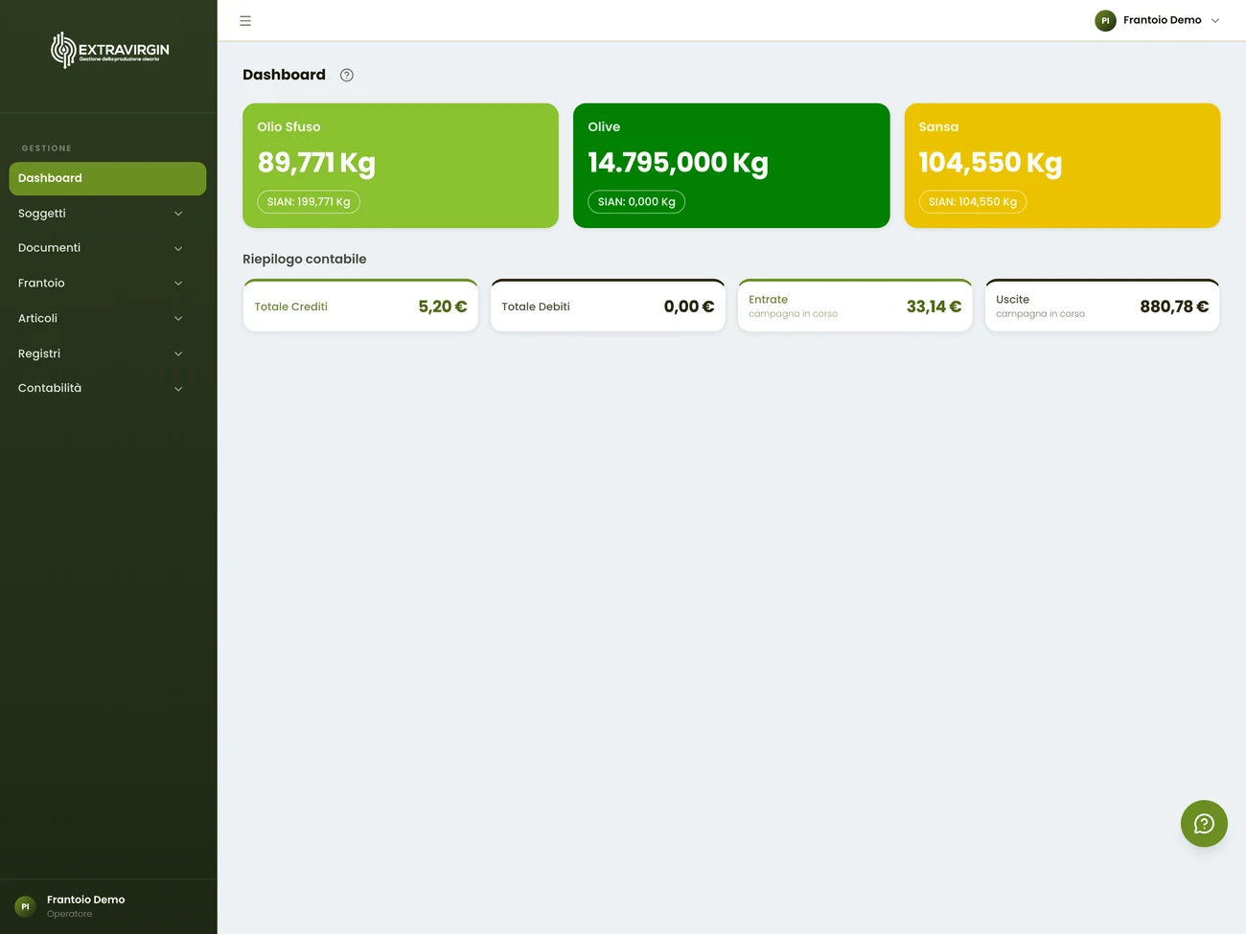1246x934 pixels.
Task: Click the ExtraVirgin logo
Action: coord(109,50)
